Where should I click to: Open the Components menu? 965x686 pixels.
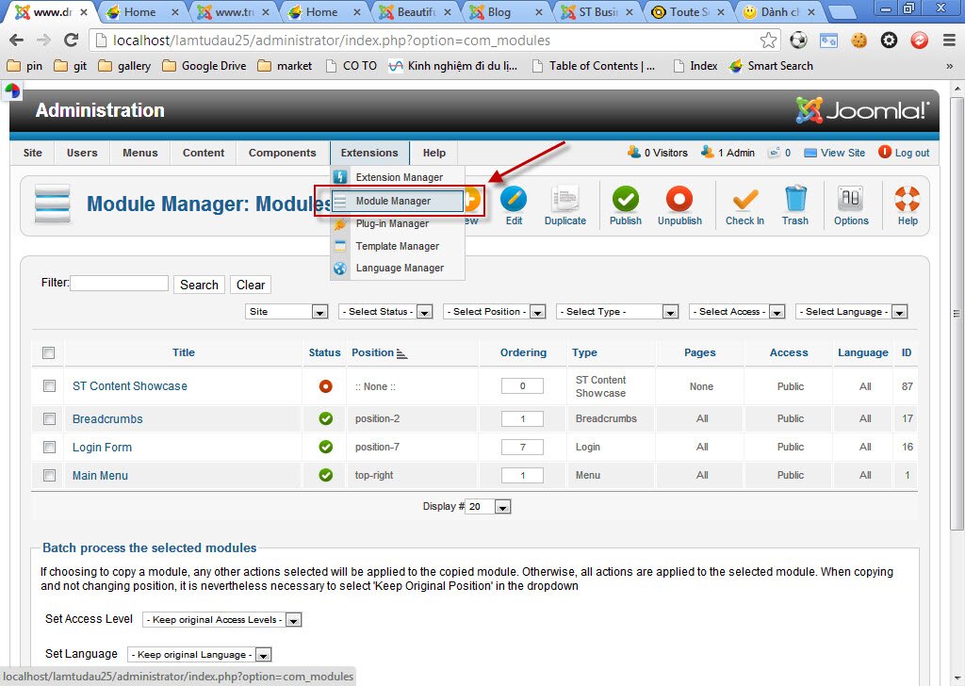tap(282, 153)
